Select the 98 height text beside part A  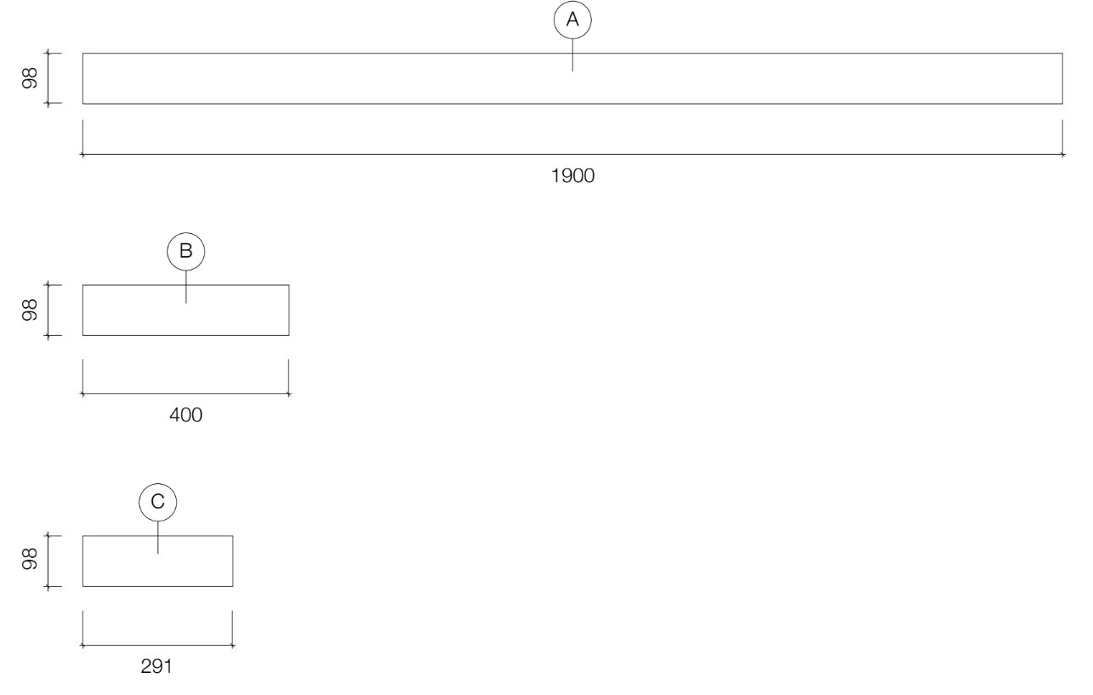tap(30, 78)
